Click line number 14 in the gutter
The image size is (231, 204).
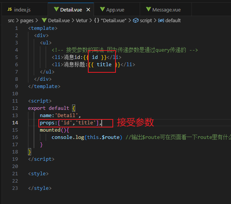[x=15, y=123]
